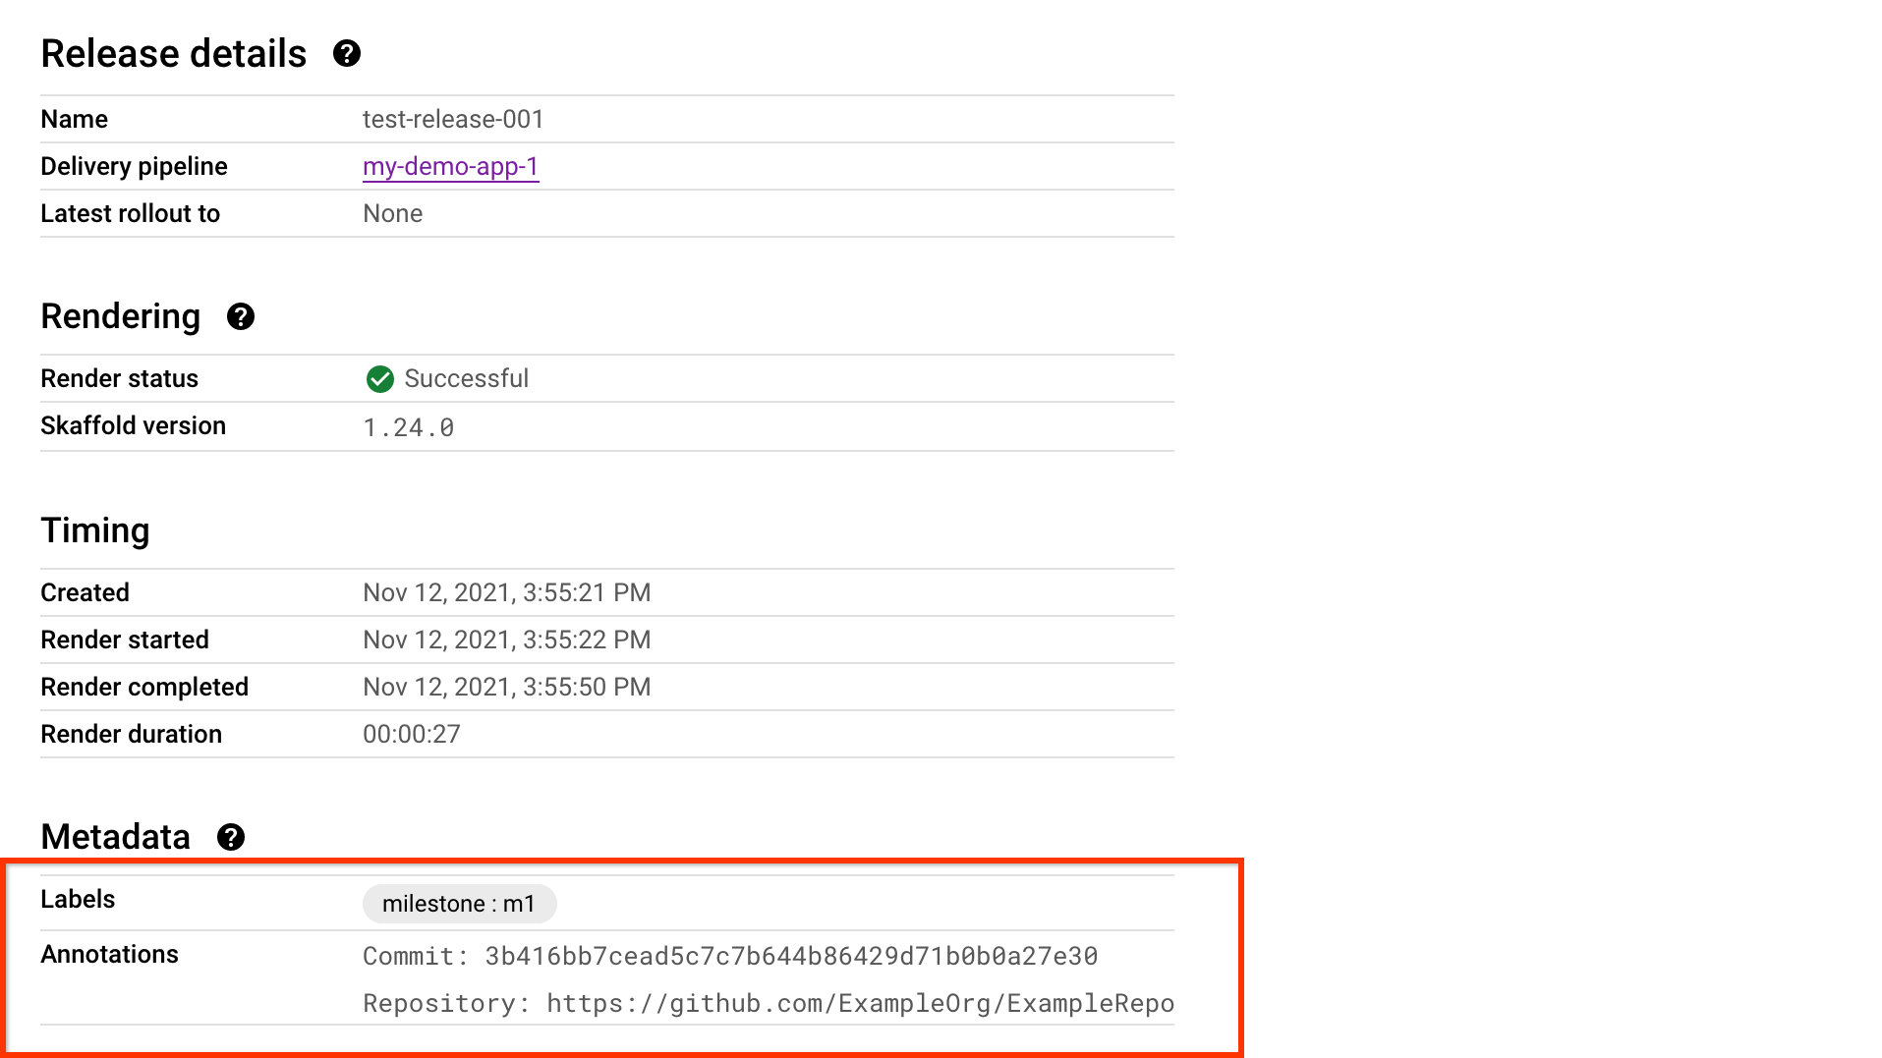Click the green Successful status checkmark
The width and height of the screenshot is (1882, 1058).
point(379,378)
